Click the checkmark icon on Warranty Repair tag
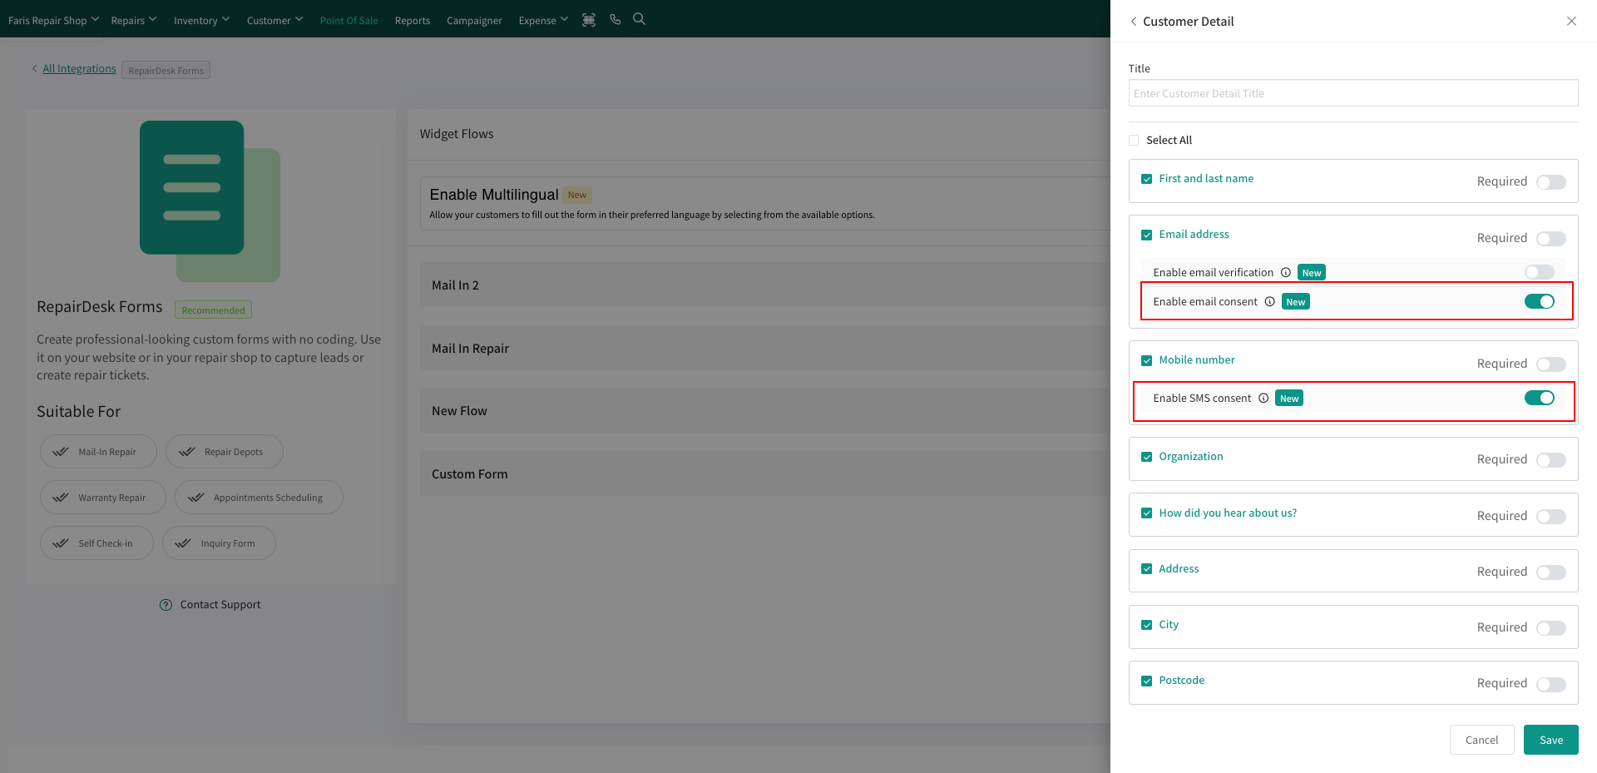The image size is (1597, 773). click(x=61, y=498)
